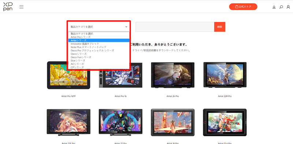293x144 pixels.
Task: Select Innovator 液晶タブレット option
Action: [x=99, y=44]
